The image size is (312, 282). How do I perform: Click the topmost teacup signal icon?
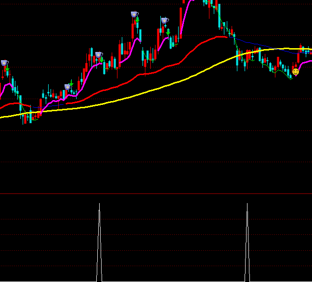[x=134, y=14]
